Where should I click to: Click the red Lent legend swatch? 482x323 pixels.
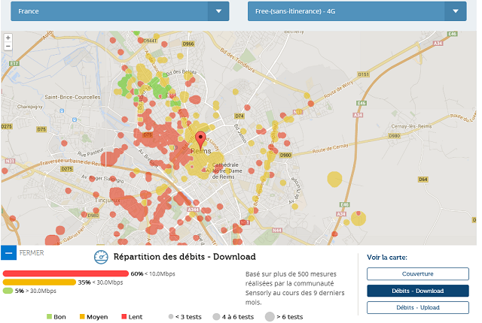coord(124,317)
